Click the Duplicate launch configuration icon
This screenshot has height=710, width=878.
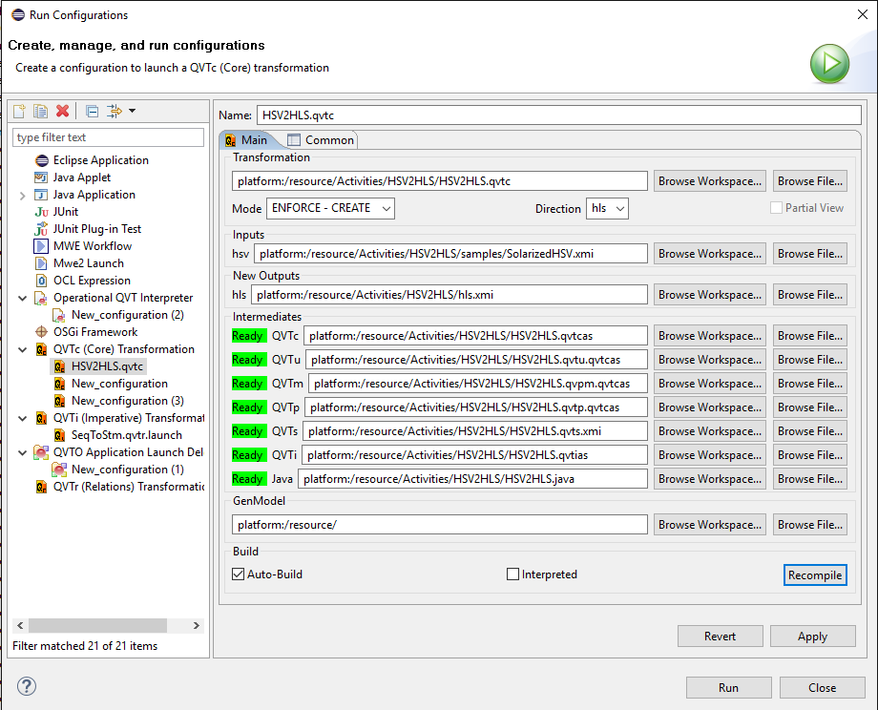(x=40, y=111)
